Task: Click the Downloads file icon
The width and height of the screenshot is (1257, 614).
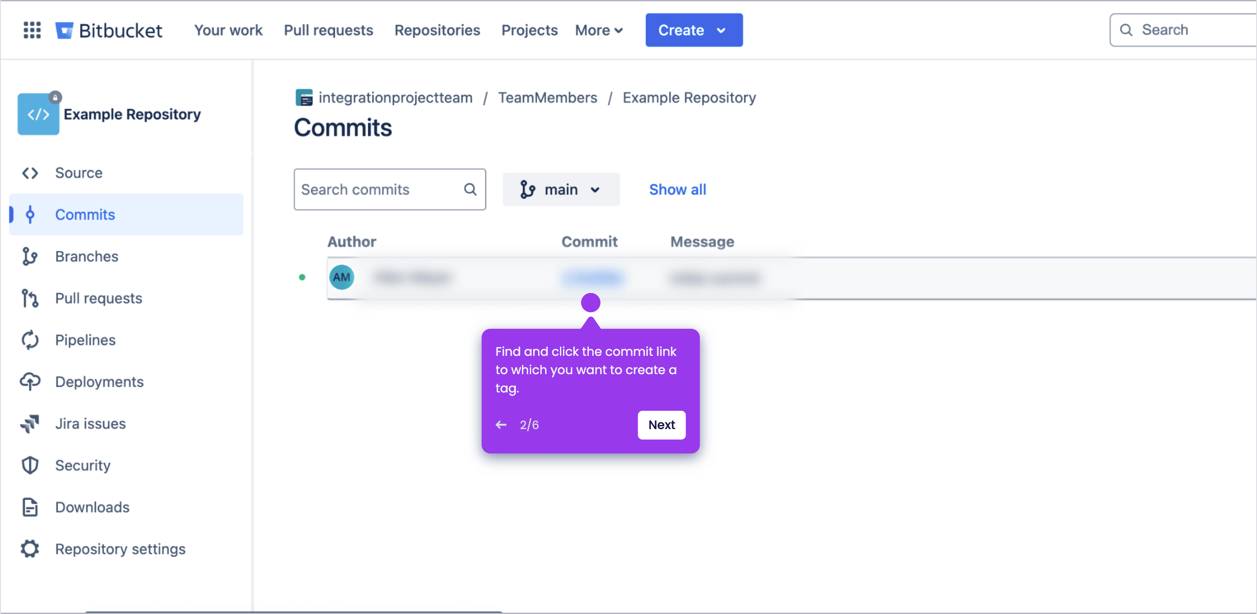Action: tap(30, 507)
